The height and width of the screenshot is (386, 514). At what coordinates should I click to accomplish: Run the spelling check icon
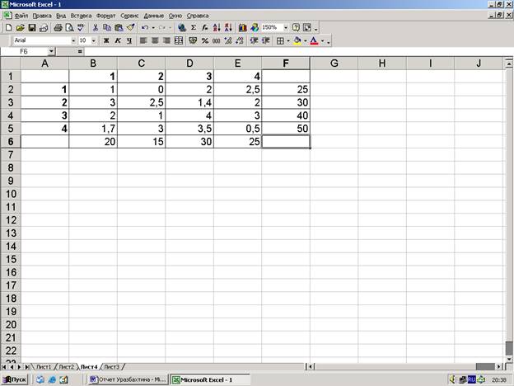point(81,28)
